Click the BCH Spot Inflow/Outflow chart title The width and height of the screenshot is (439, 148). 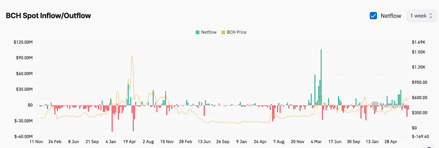pyautogui.click(x=48, y=16)
